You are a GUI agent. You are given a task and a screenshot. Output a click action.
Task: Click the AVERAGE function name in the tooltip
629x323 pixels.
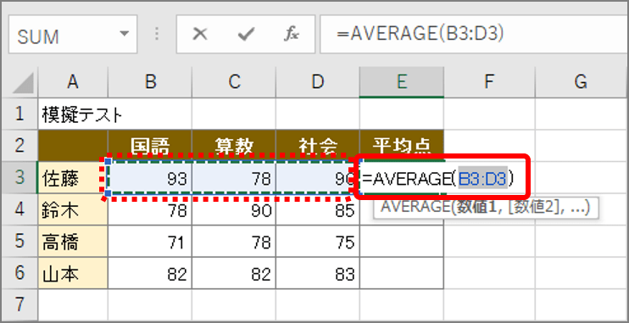click(x=415, y=208)
